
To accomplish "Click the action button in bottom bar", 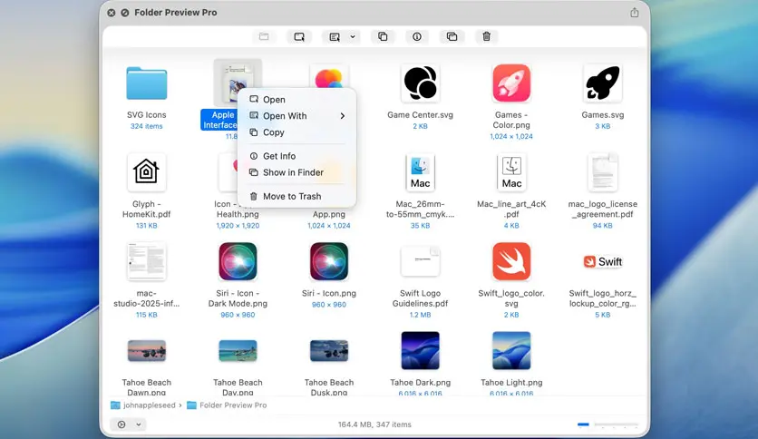I will [121, 424].
